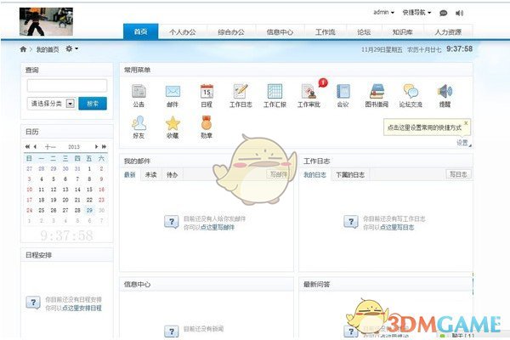510x340 pixels.
Task: Click the 写邮件 button
Action: pos(279,174)
